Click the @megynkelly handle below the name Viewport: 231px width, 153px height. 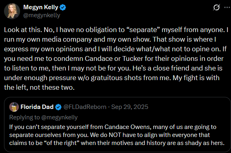pyautogui.click(x=42, y=15)
